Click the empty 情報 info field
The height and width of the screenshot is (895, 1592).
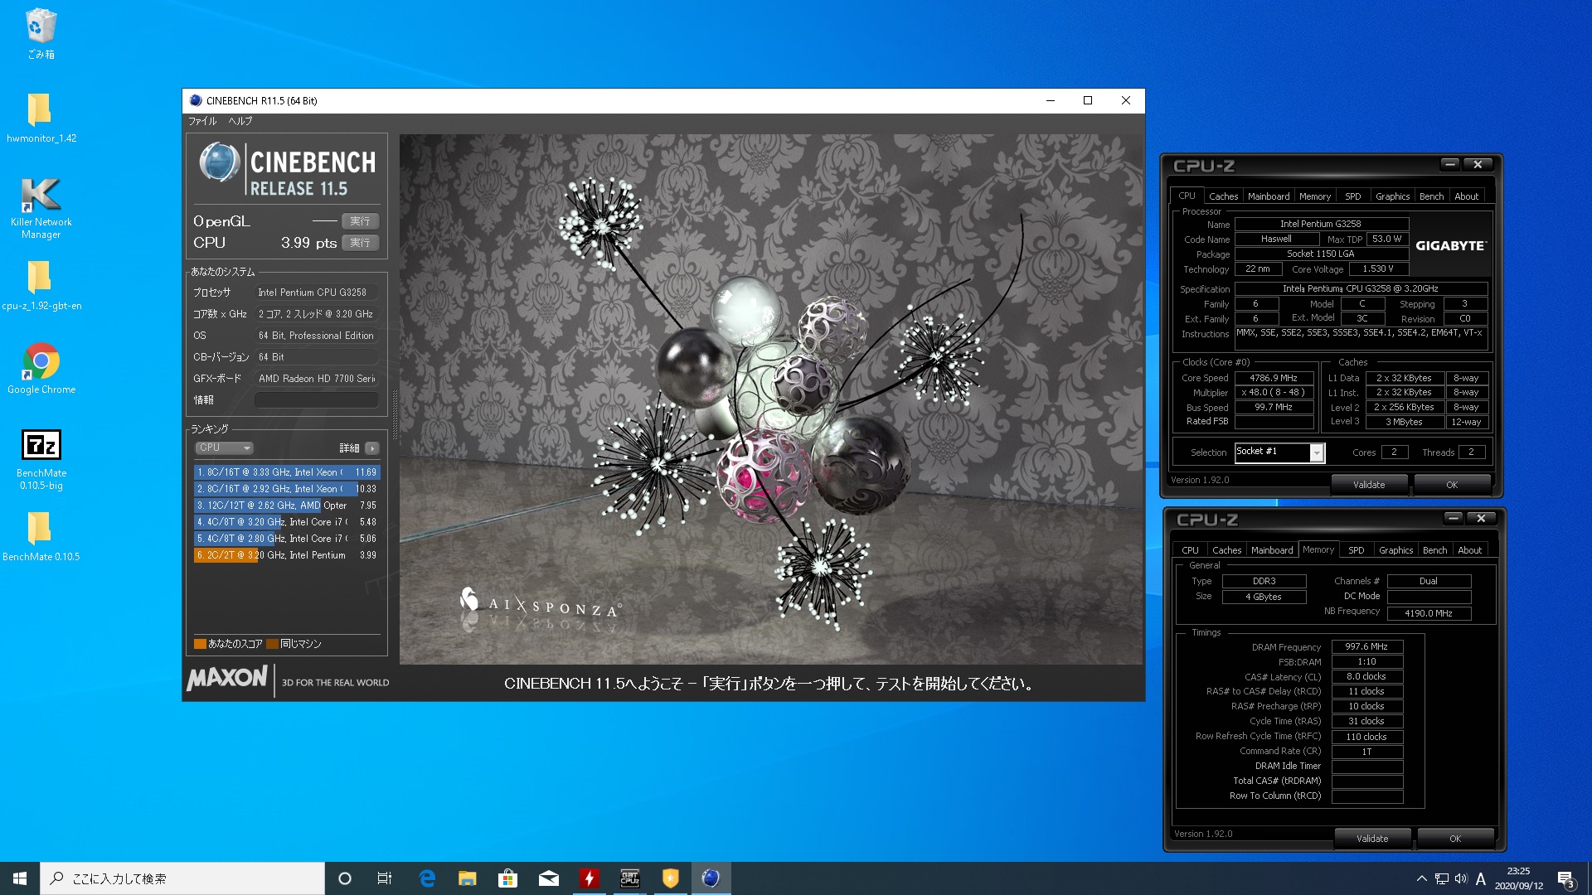click(316, 400)
